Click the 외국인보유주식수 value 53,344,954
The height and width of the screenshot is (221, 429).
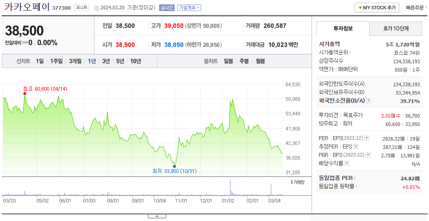(408, 93)
